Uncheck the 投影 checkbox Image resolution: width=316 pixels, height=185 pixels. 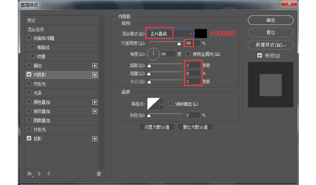[29, 138]
